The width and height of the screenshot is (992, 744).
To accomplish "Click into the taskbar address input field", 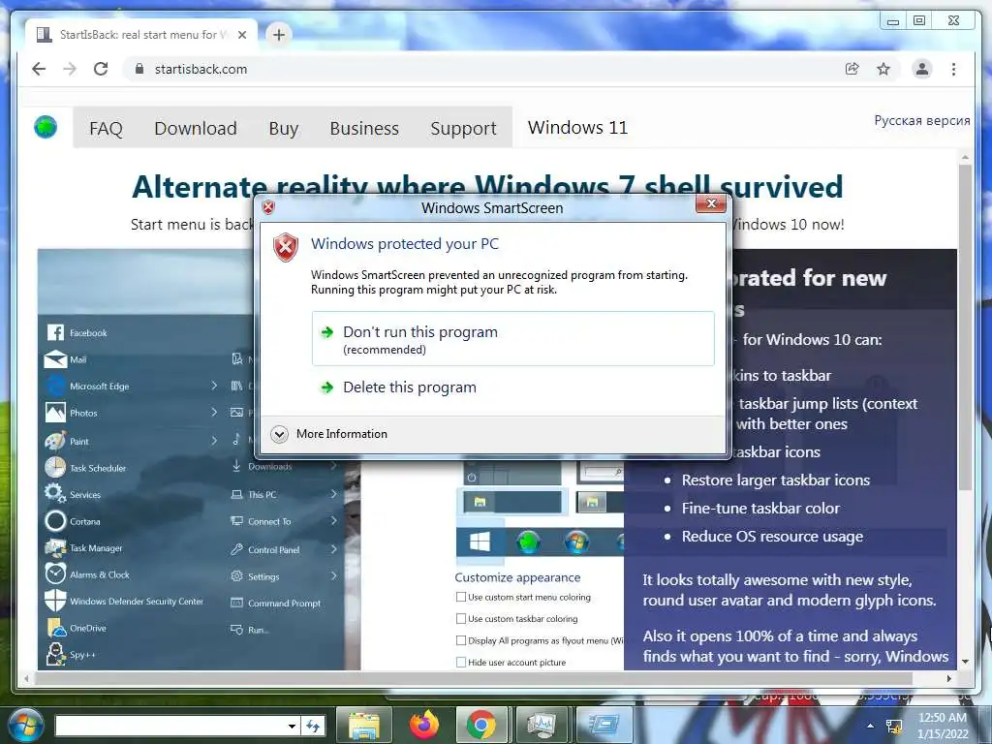I will pyautogui.click(x=170, y=726).
